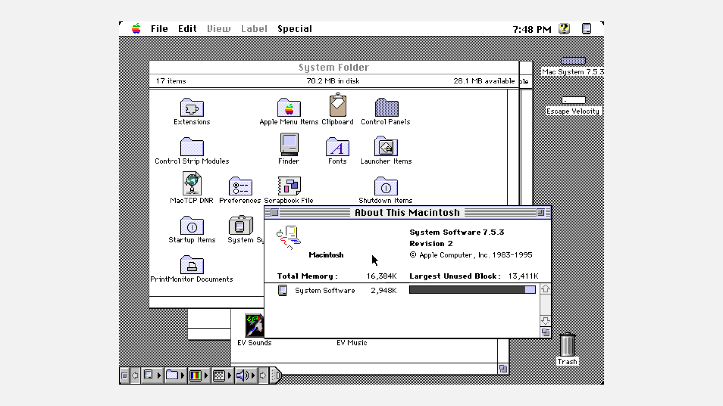Collapse the Control Strip using its end tab
723x406 pixels.
pyautogui.click(x=276, y=375)
